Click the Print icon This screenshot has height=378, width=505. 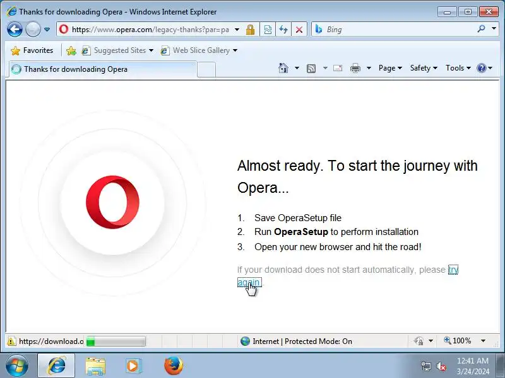tap(355, 68)
